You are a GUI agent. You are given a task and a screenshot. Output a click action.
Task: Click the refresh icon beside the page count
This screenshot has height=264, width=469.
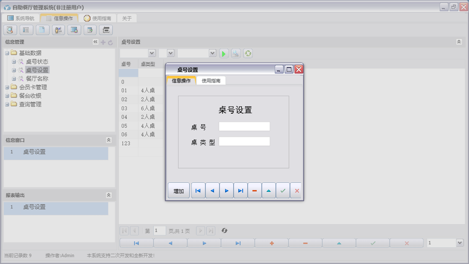(224, 231)
